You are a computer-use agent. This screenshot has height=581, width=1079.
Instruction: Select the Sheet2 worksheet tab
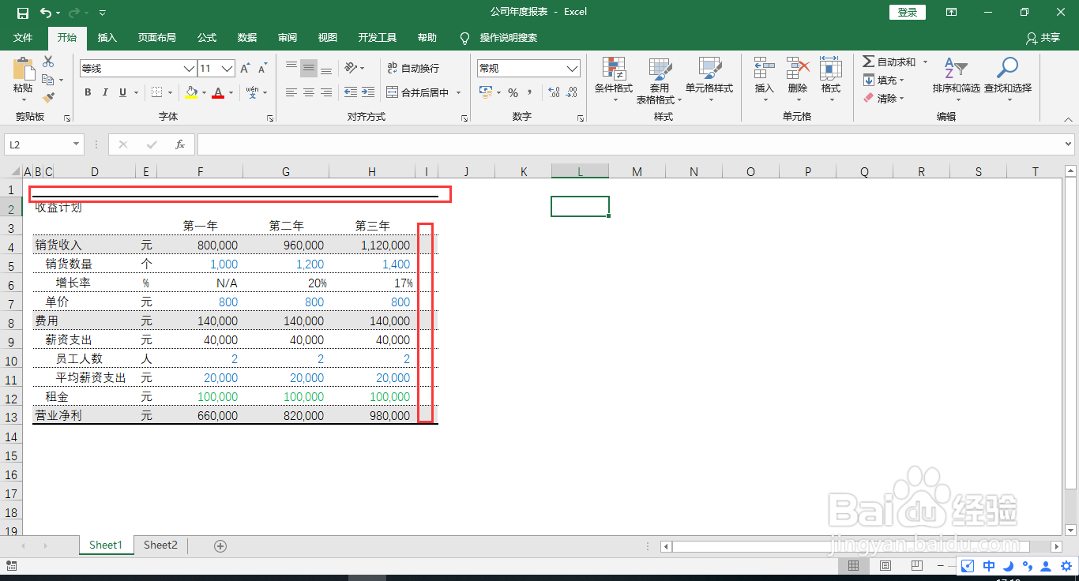tap(160, 545)
